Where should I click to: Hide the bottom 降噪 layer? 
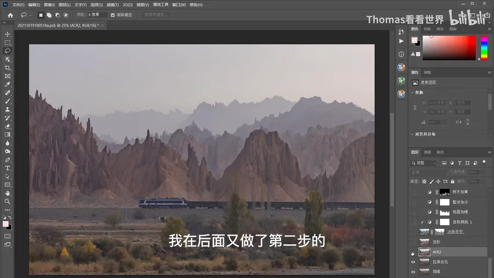(x=413, y=272)
